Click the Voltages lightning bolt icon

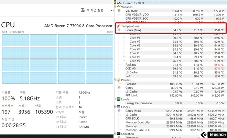(119, 7)
